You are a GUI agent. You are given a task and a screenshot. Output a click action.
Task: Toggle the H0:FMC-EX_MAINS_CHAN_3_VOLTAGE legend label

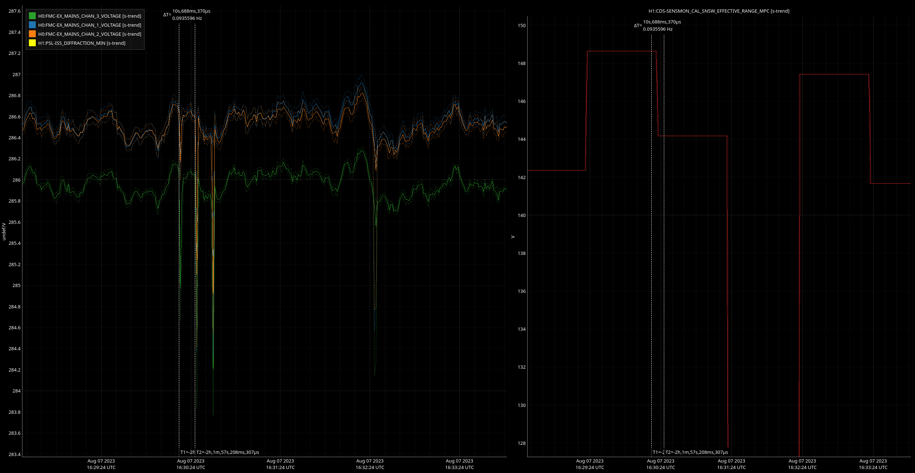pyautogui.click(x=89, y=16)
